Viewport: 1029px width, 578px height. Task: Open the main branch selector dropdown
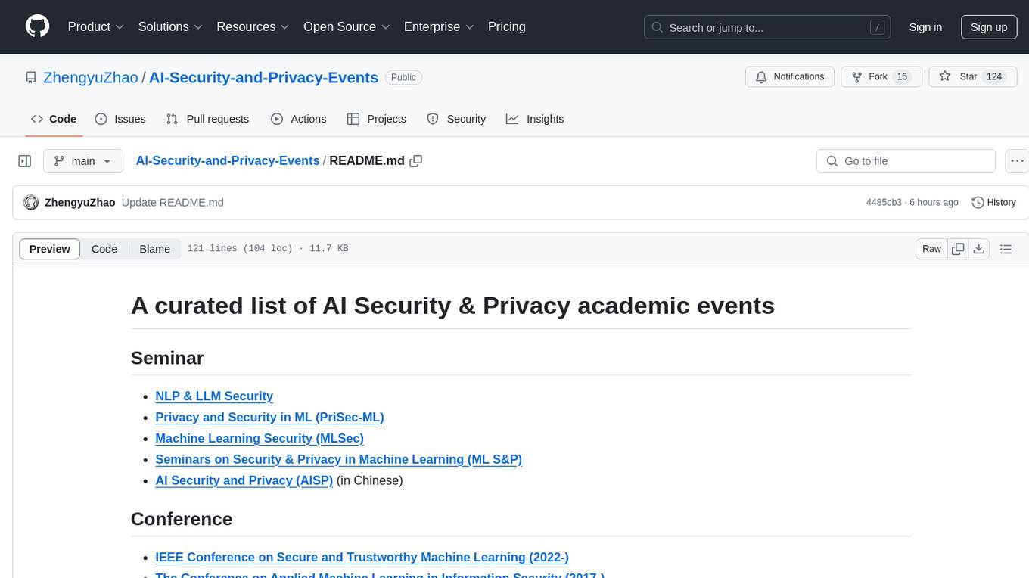tap(83, 161)
